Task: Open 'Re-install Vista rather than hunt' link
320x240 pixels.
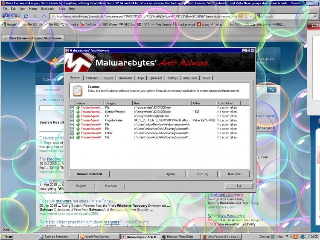Action: click(94, 222)
